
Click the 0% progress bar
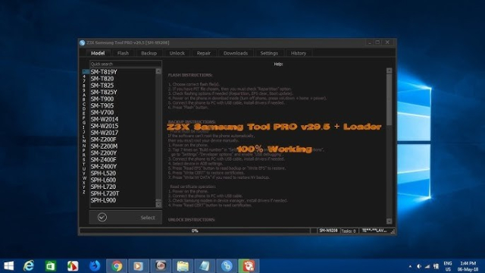pos(195,231)
